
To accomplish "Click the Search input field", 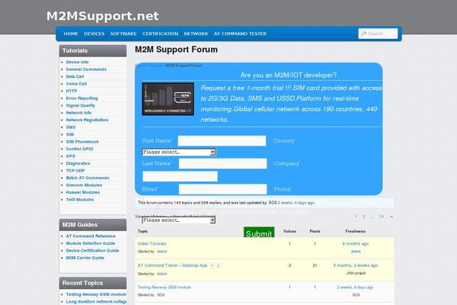I will [x=378, y=34].
